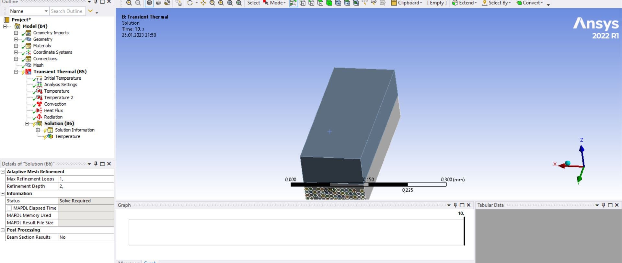Select the Radiation load item
Screen dimensions: 622x263
pos(53,117)
